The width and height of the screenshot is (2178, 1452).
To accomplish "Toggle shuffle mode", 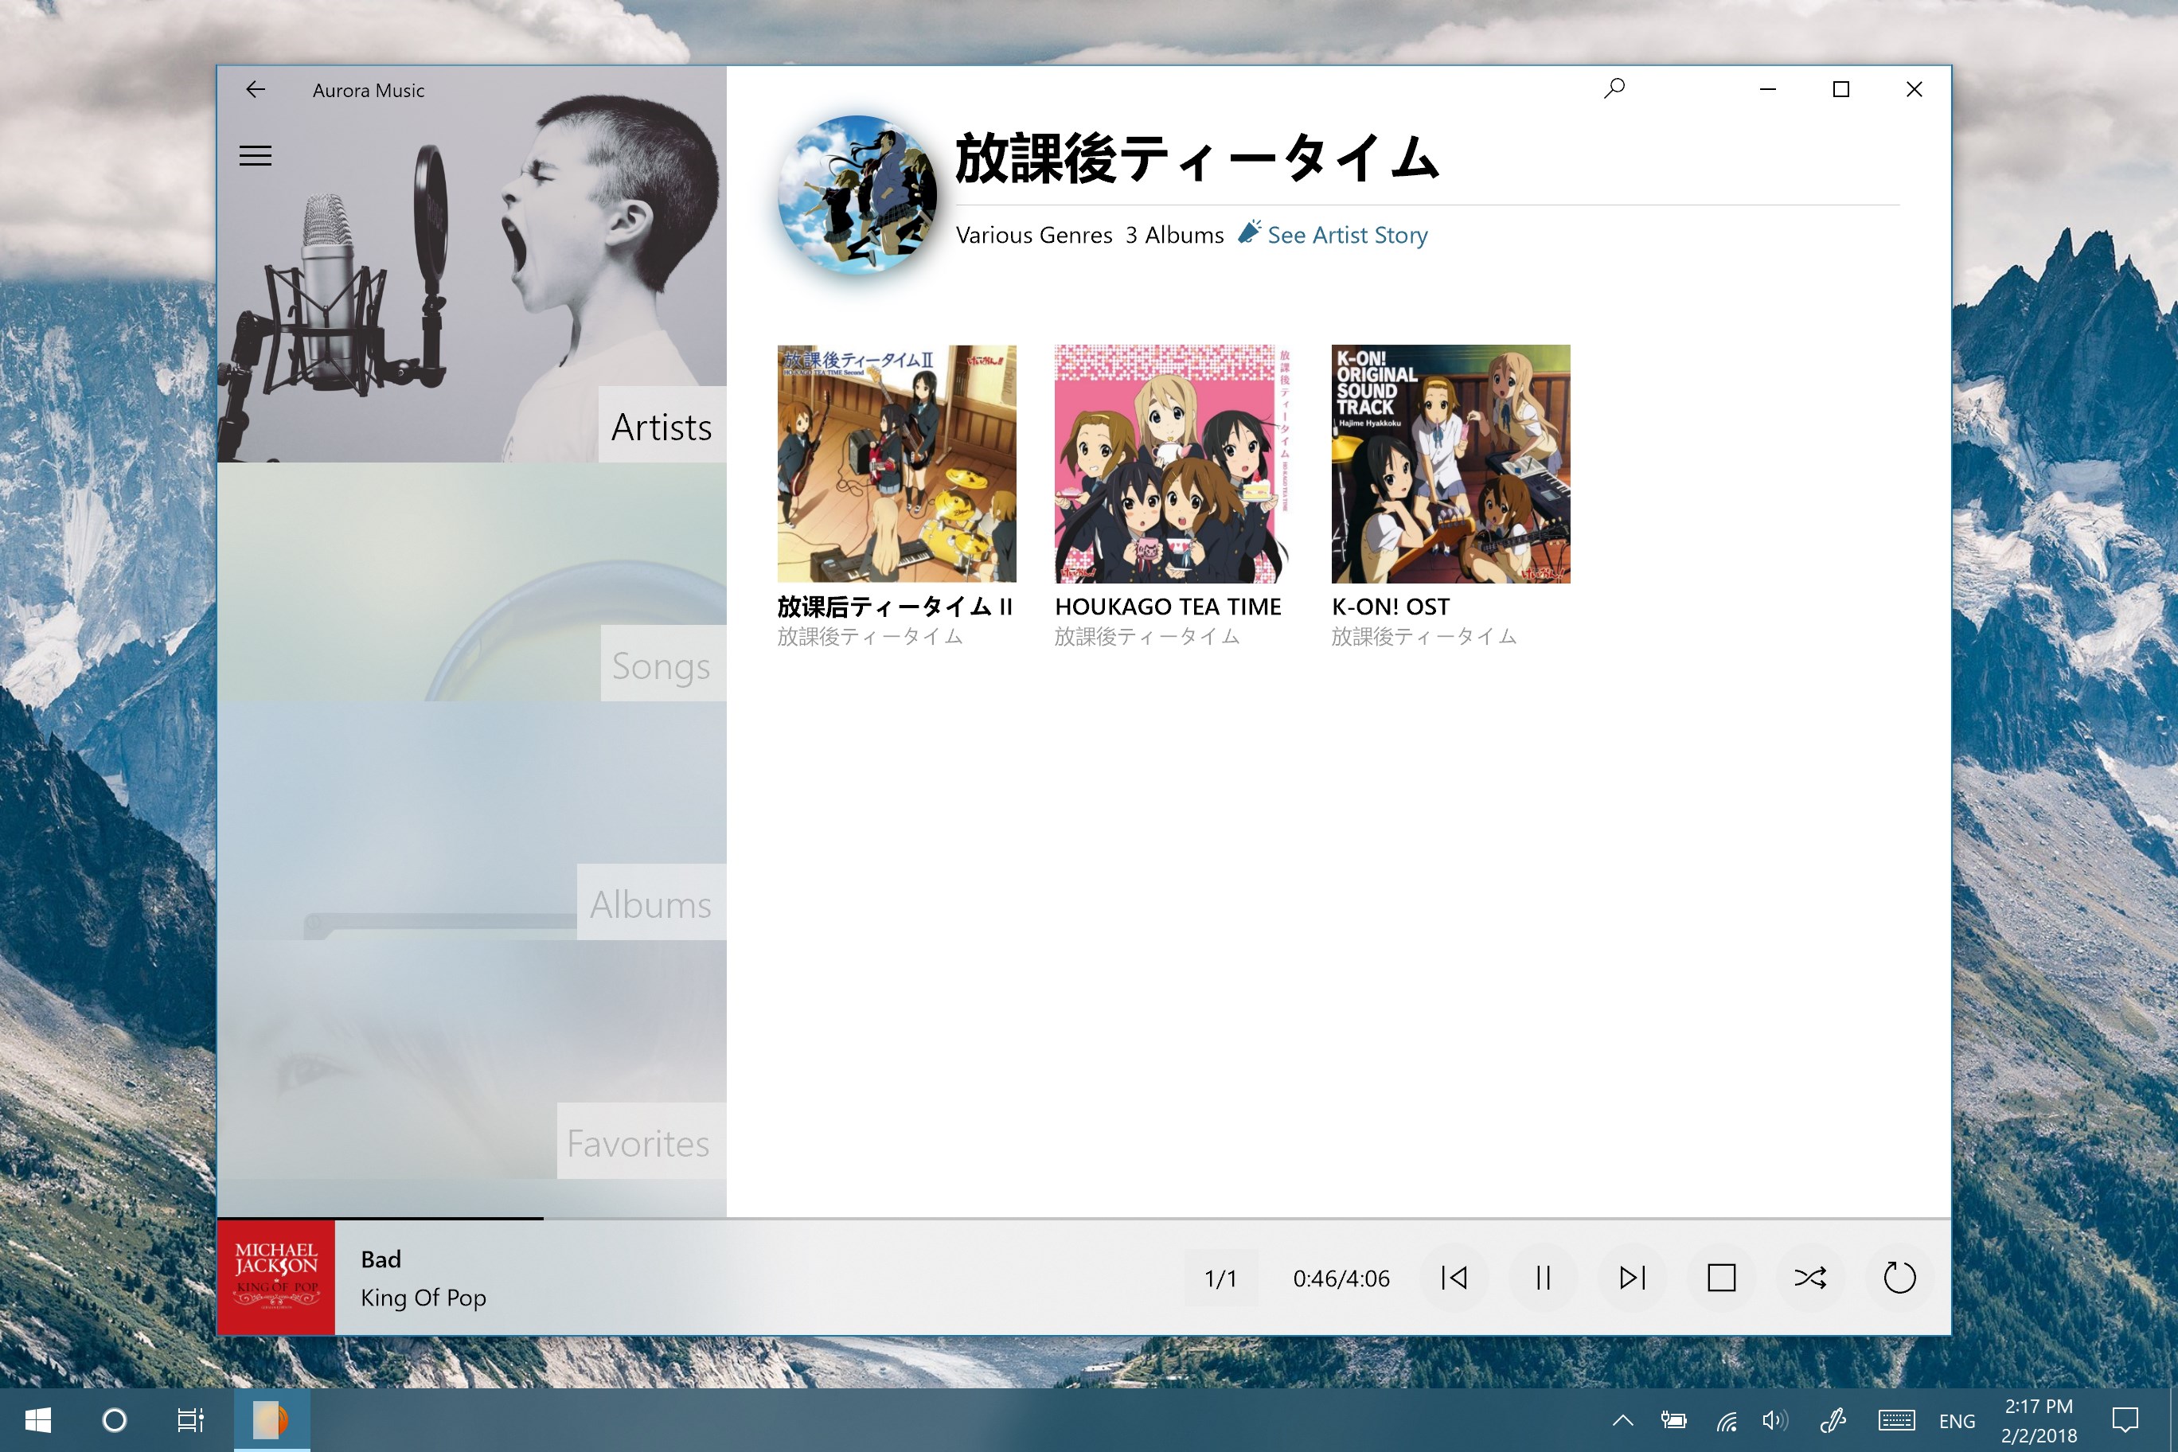I will coord(1810,1278).
